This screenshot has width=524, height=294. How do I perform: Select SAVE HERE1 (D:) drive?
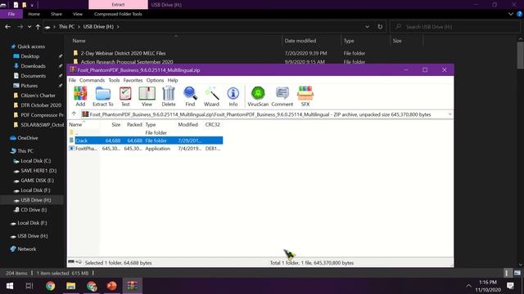coord(38,171)
